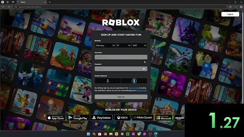Open Microsoft Edge from taskbar

click(156, 134)
